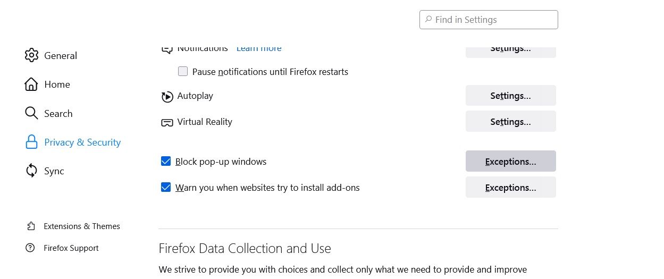Toggle Warn when websites install add-ons
The width and height of the screenshot is (664, 279).
tap(166, 187)
